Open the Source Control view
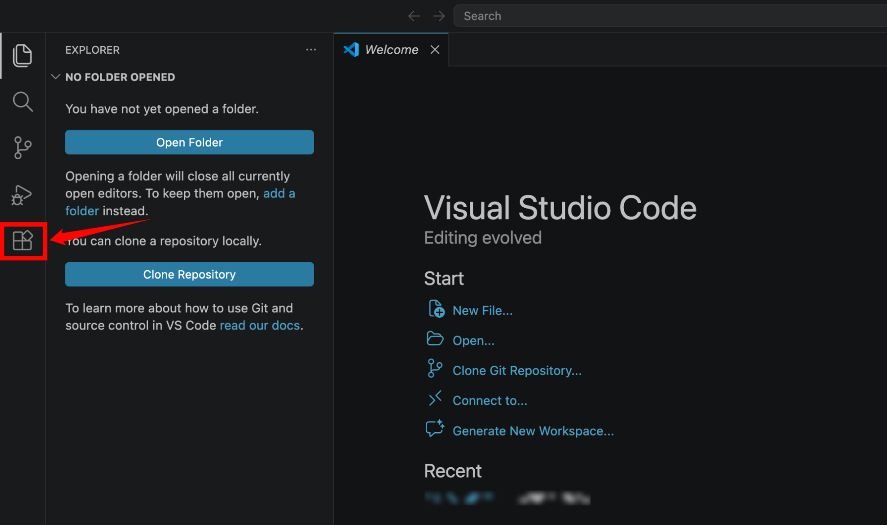Image resolution: width=887 pixels, height=525 pixels. (x=23, y=147)
